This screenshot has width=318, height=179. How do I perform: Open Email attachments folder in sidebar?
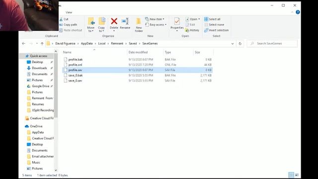click(x=40, y=157)
